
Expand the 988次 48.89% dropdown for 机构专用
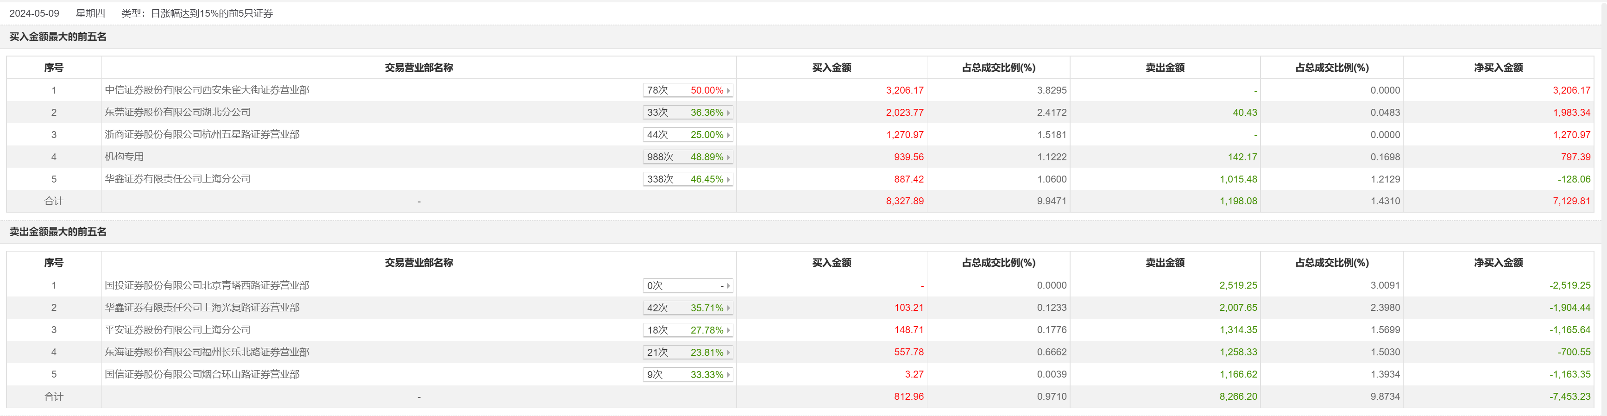tap(687, 157)
